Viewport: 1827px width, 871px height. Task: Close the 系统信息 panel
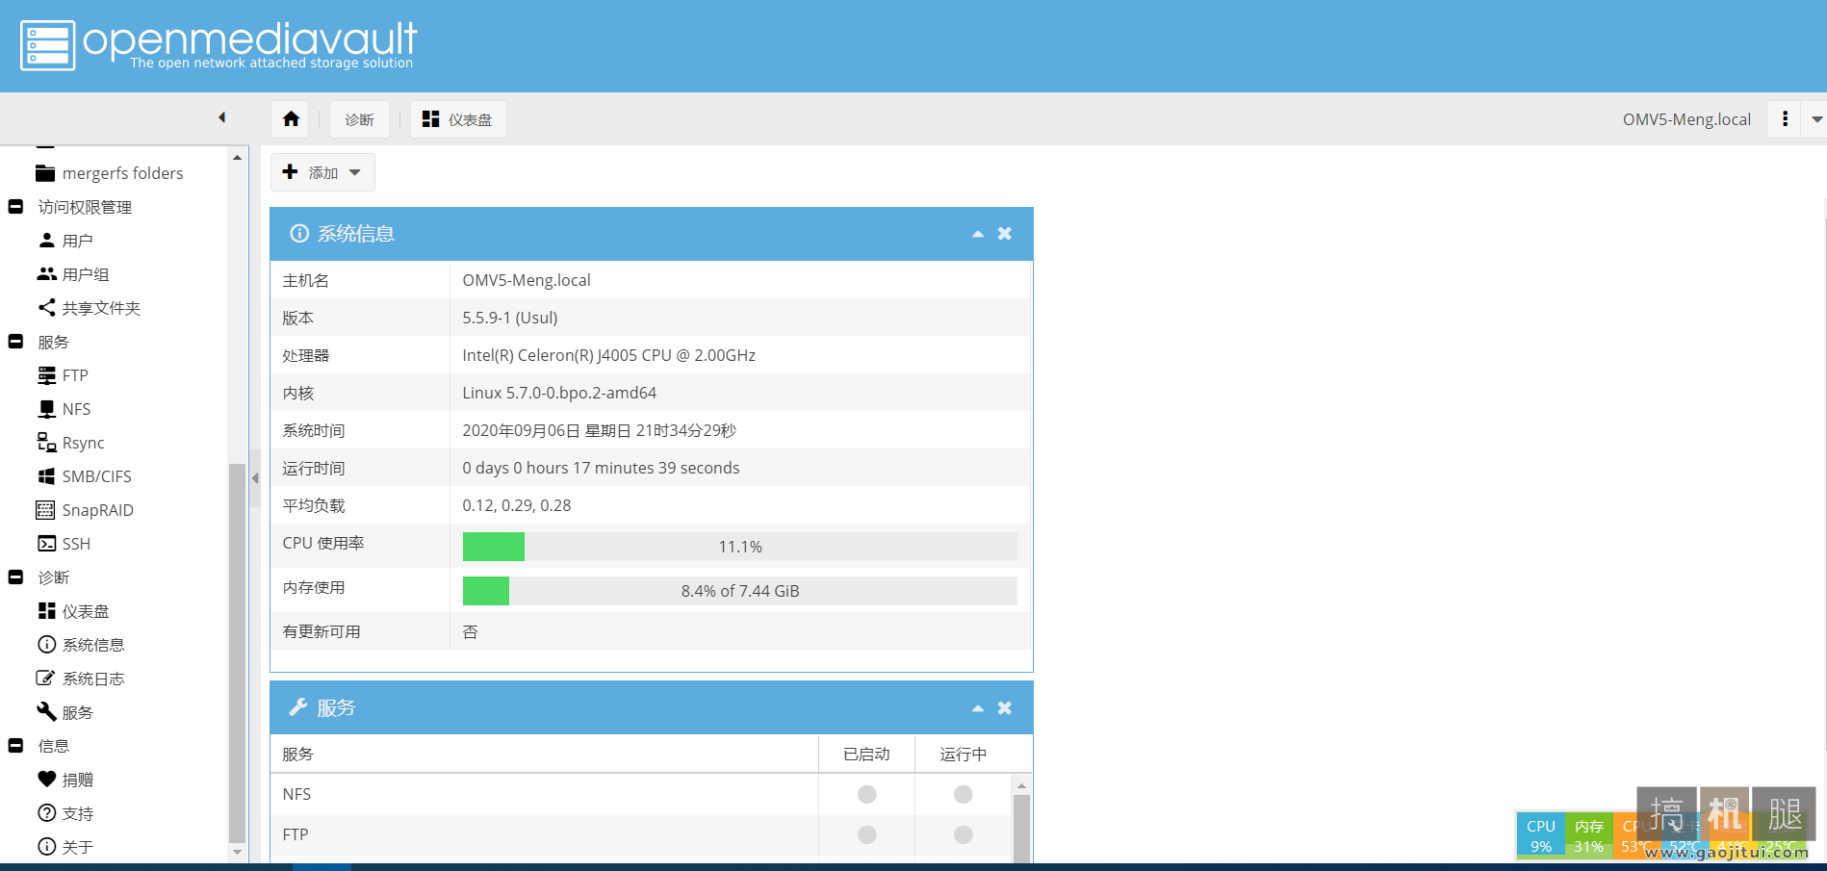(x=1005, y=234)
